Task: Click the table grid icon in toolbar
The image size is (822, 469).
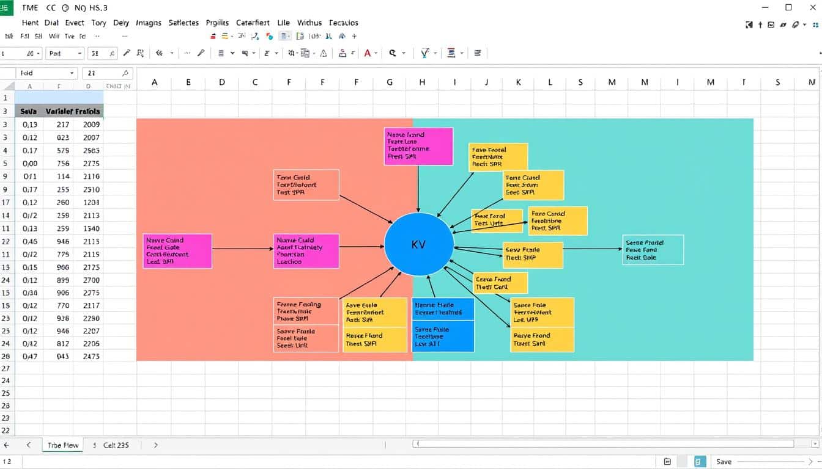Action: 306,53
